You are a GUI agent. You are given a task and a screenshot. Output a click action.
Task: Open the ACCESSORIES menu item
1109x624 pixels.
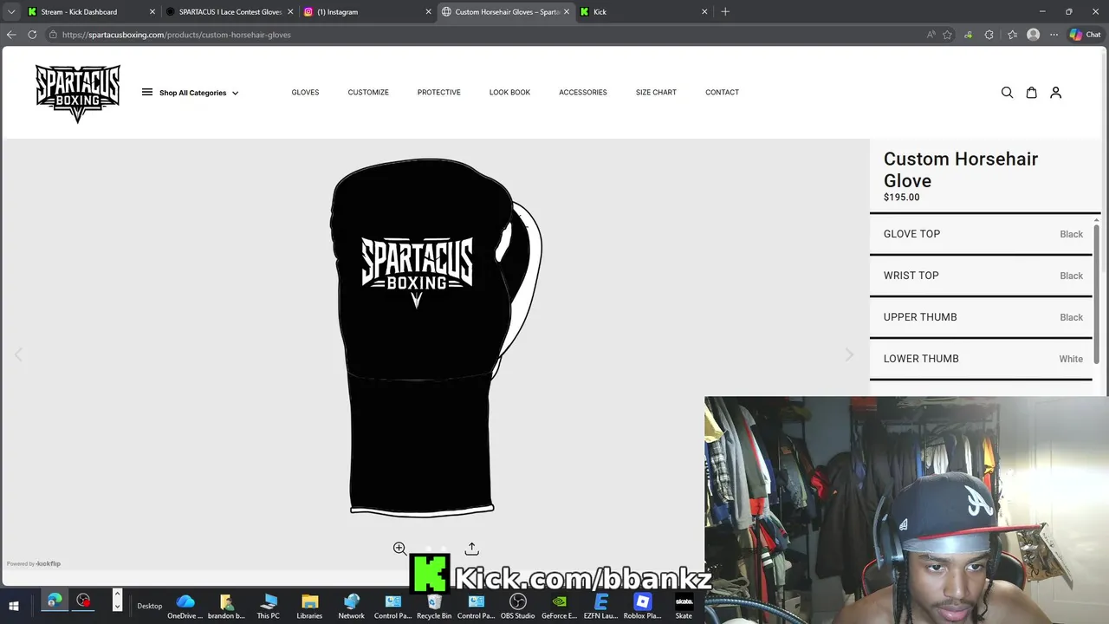click(583, 93)
